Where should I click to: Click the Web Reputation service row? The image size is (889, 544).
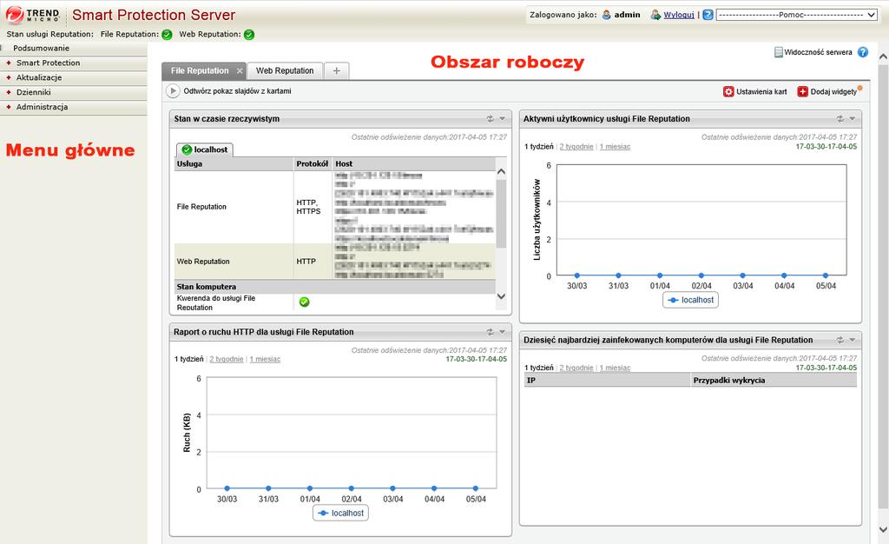[x=334, y=262]
